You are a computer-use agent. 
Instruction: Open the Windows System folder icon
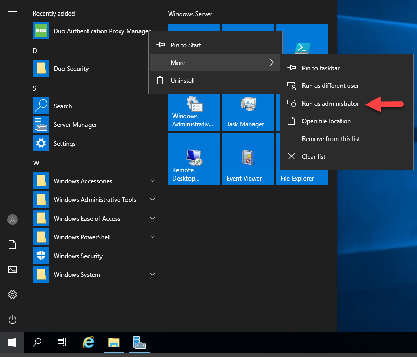pos(41,274)
